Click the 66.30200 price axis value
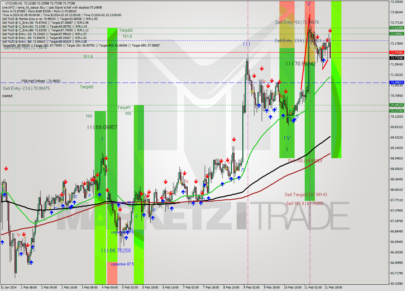 click(396, 252)
